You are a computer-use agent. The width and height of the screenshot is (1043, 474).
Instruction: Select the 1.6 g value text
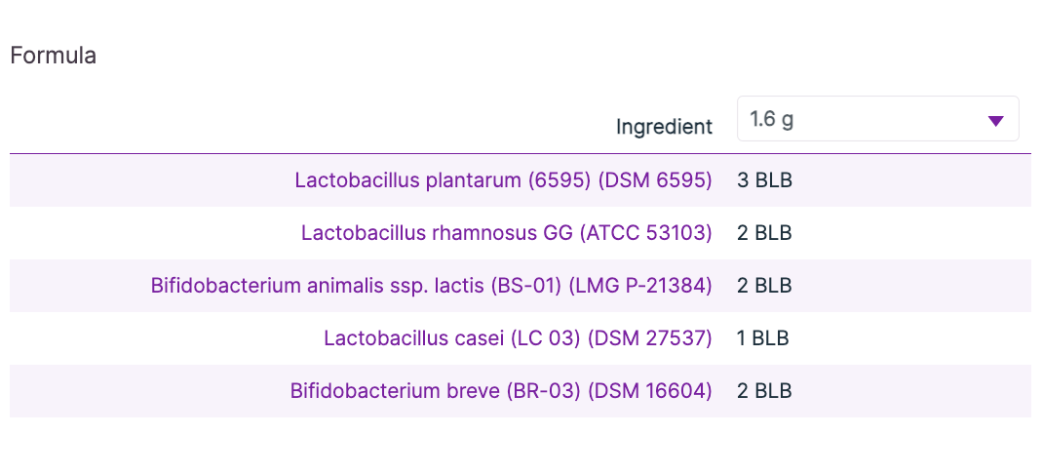[x=771, y=120]
